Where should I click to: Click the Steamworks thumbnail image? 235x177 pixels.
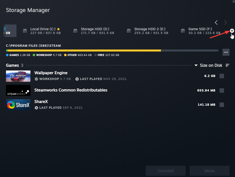18,90
